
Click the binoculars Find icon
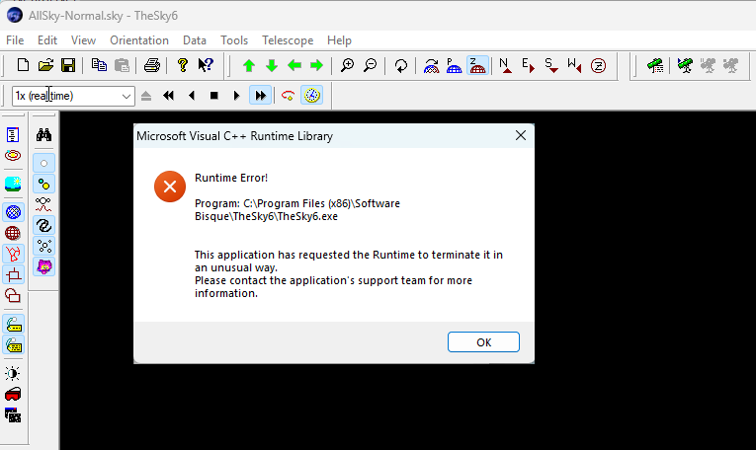click(x=43, y=135)
